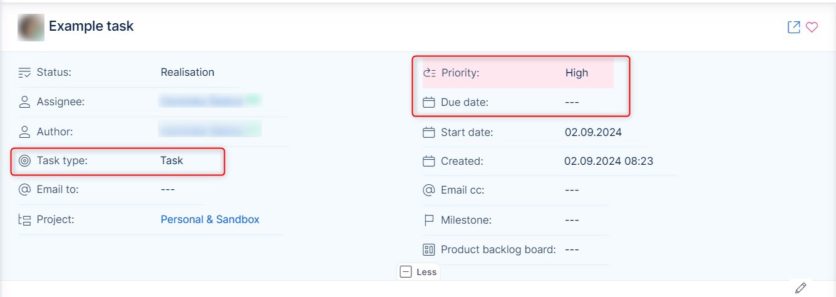The width and height of the screenshot is (836, 297).
Task: Click the heart favorite icon
Action: (812, 27)
